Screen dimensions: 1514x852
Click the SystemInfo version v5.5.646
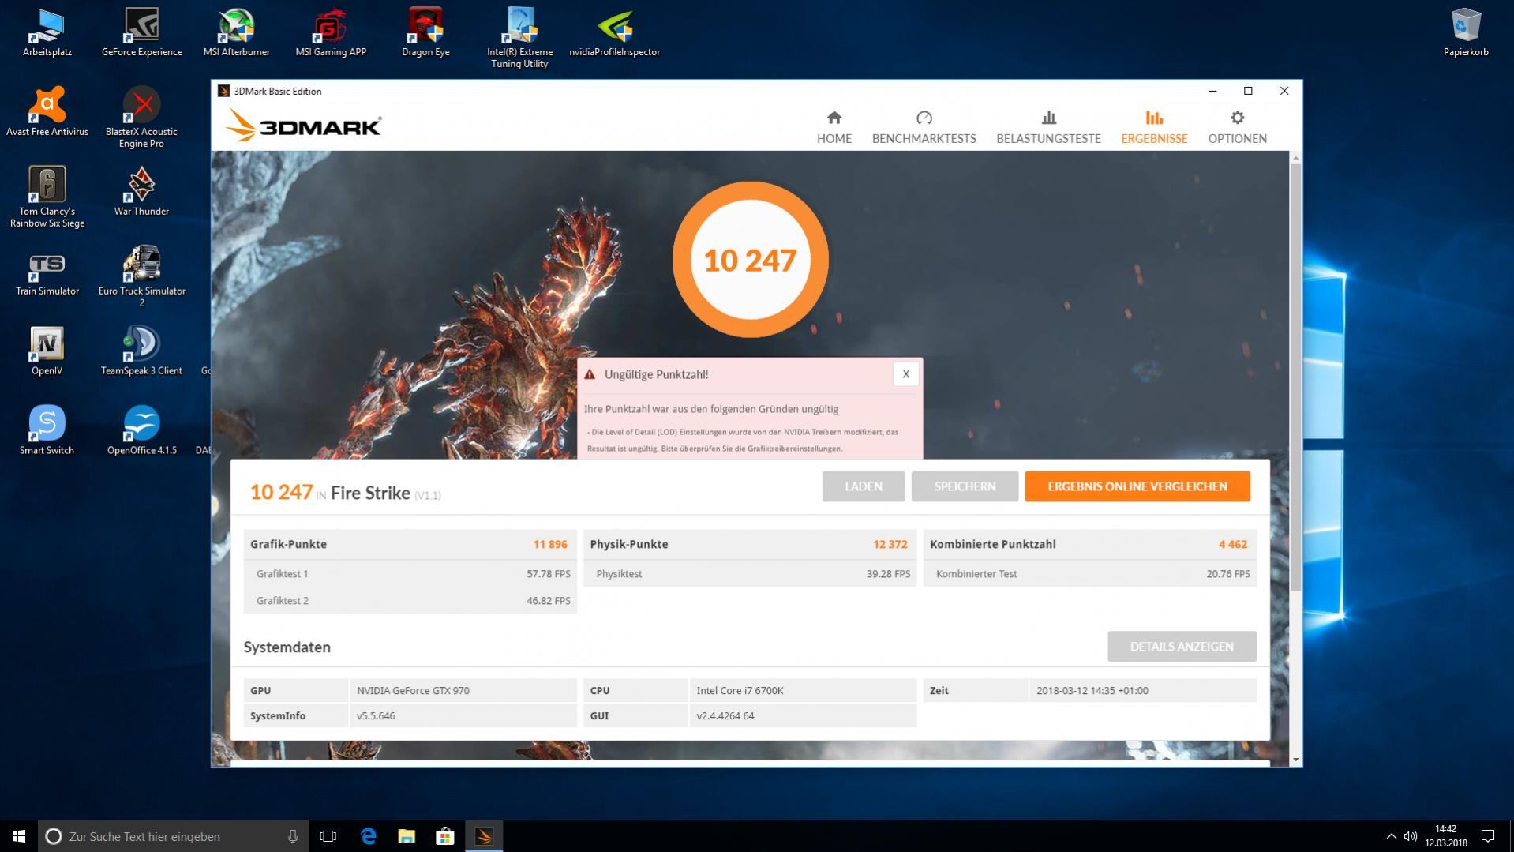click(x=376, y=715)
